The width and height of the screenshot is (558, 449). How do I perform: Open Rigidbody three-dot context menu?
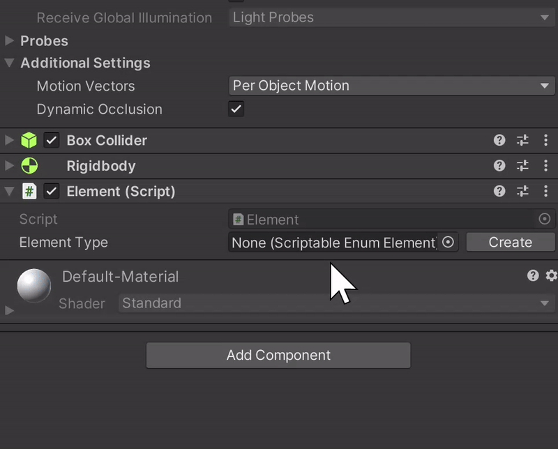545,166
